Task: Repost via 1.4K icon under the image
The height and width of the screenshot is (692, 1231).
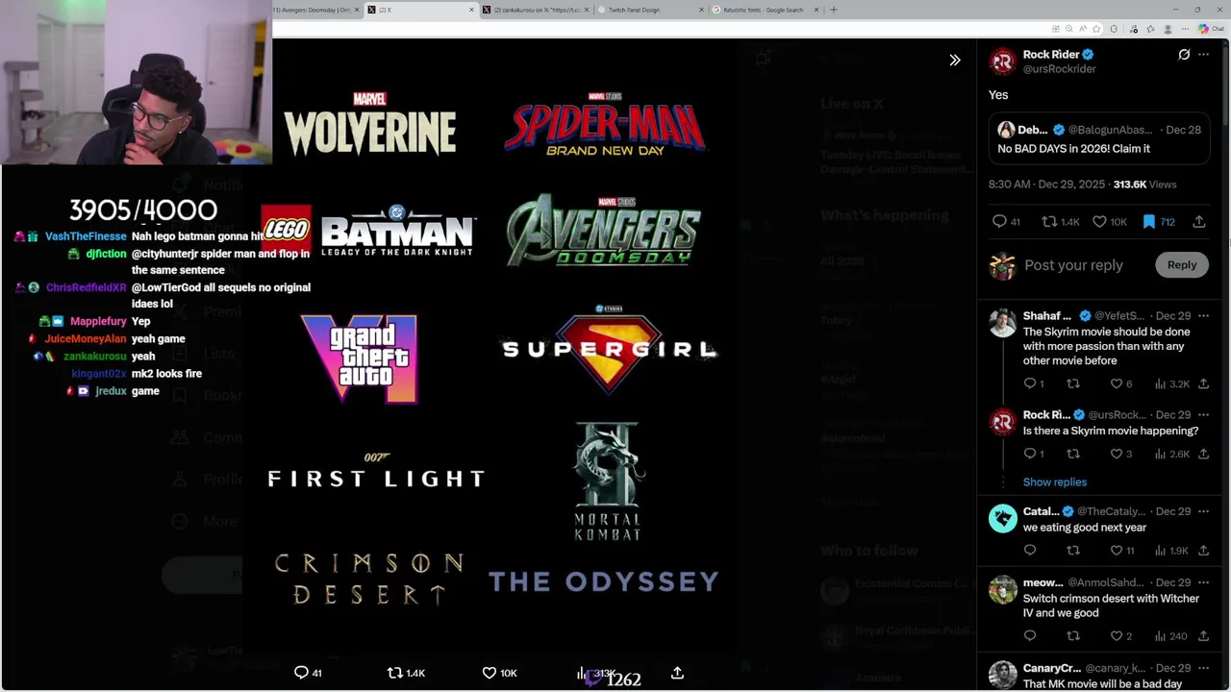Action: pyautogui.click(x=406, y=673)
